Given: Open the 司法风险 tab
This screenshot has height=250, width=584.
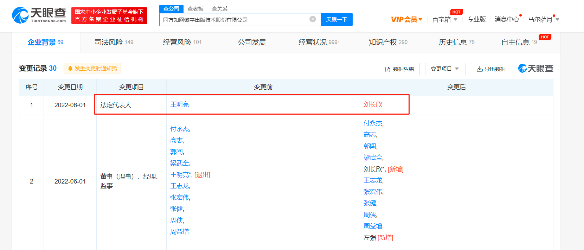Looking at the screenshot, I should (114, 42).
